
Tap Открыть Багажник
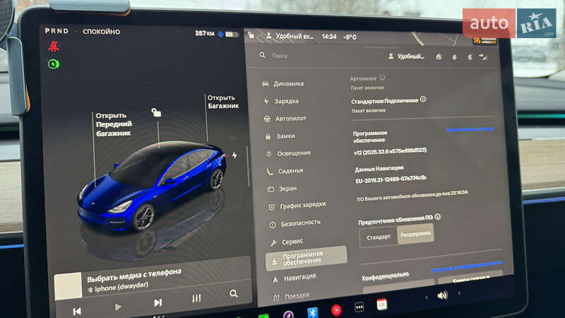coord(223,102)
